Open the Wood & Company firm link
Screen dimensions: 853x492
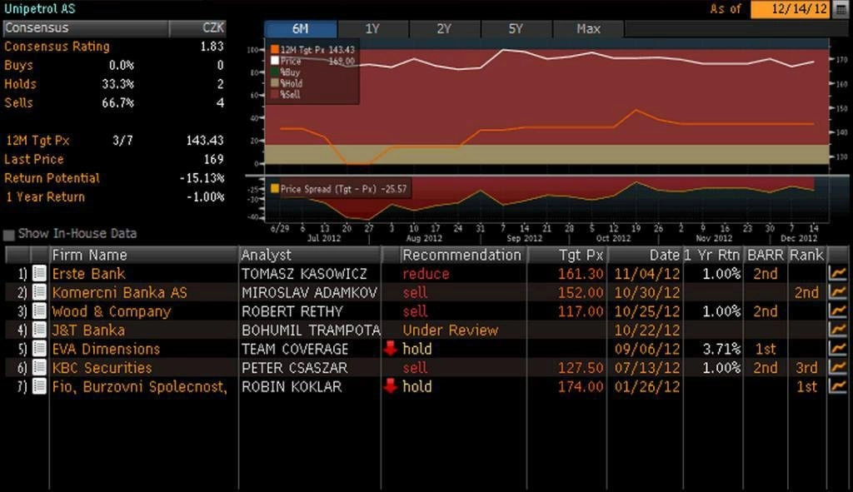(x=112, y=311)
